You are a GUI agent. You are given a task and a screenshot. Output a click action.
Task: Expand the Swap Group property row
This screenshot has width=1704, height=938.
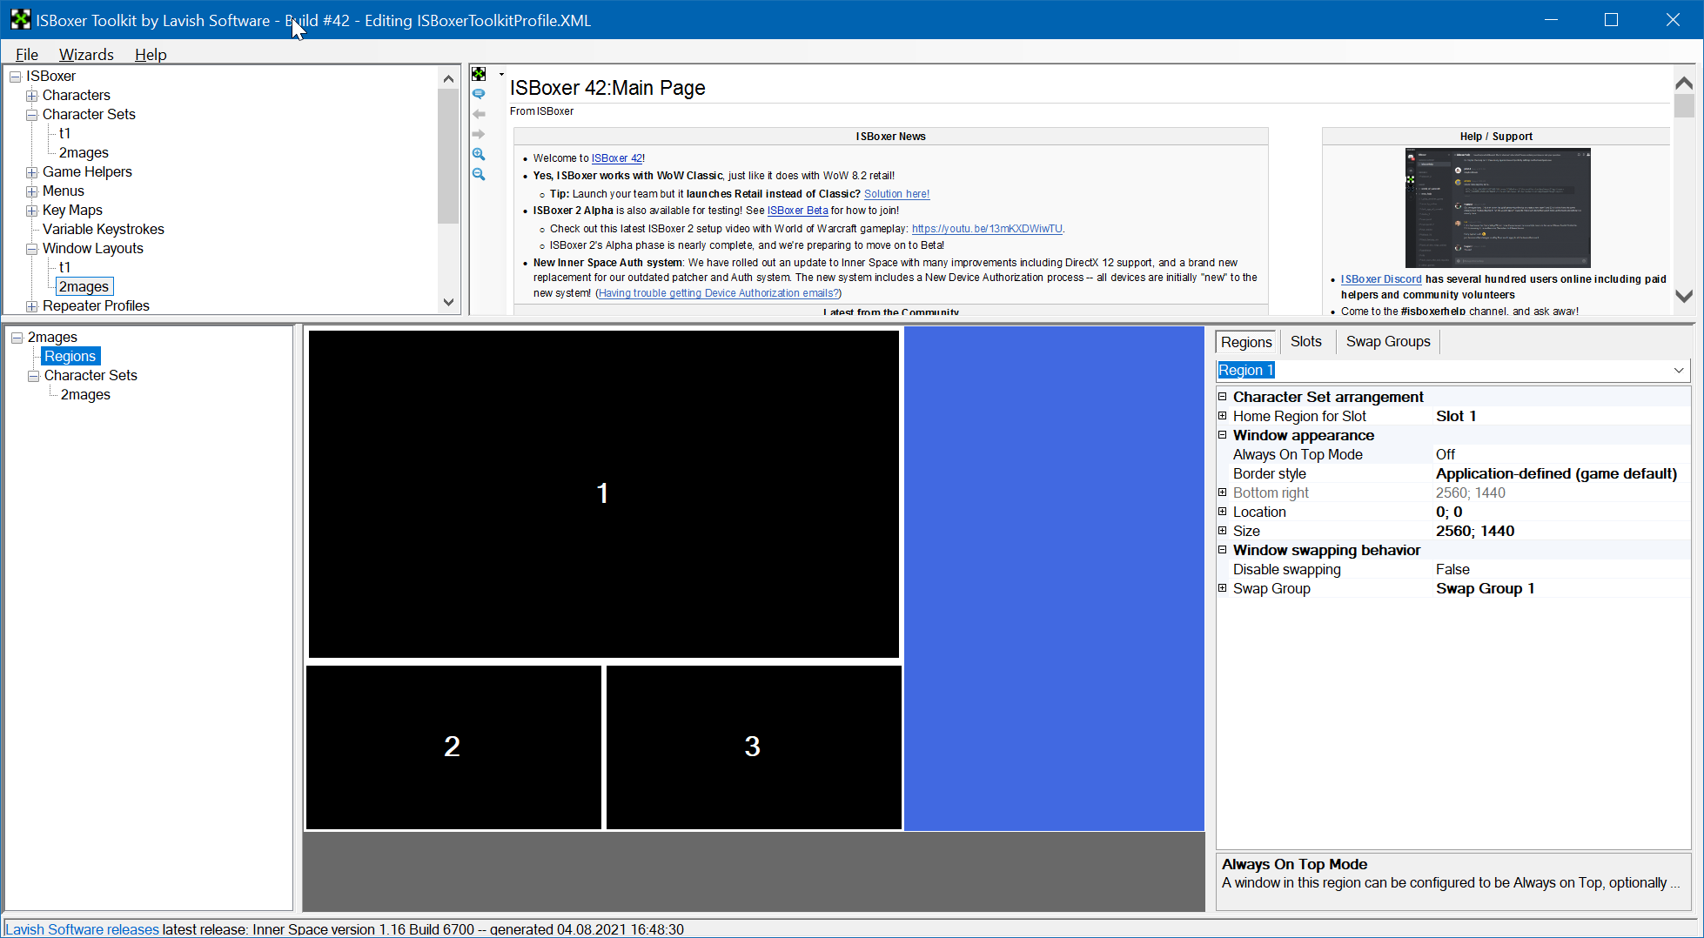pyautogui.click(x=1222, y=588)
